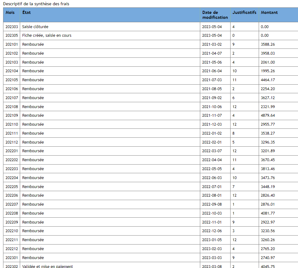Select the month cell 202107
Screen dimensions: 298x268
[11, 98]
